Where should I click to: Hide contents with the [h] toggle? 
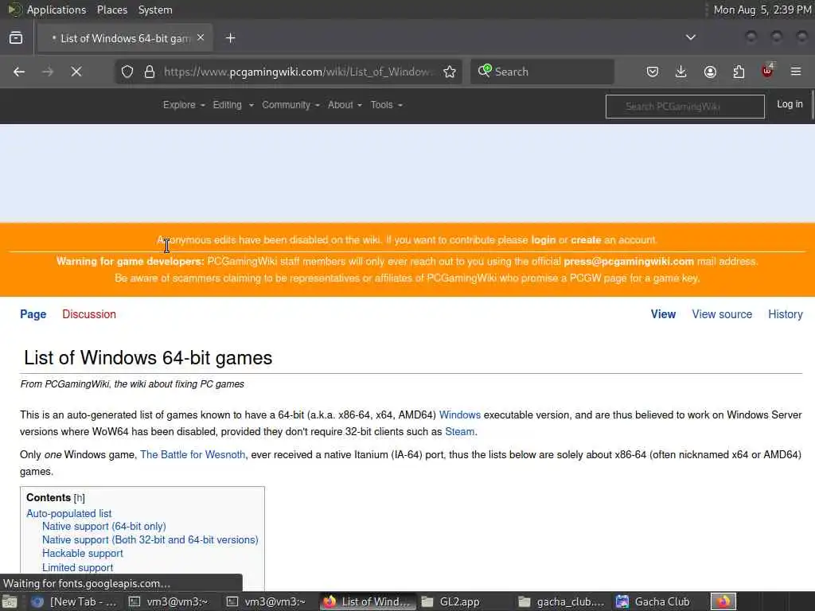pyautogui.click(x=79, y=498)
